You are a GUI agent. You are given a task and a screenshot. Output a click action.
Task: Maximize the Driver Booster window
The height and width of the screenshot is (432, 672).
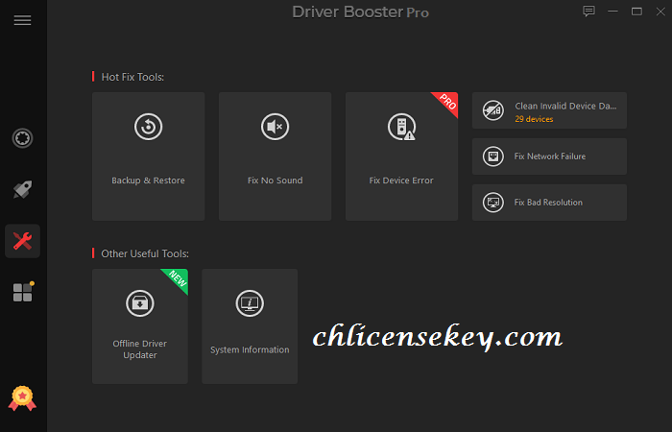coord(636,12)
